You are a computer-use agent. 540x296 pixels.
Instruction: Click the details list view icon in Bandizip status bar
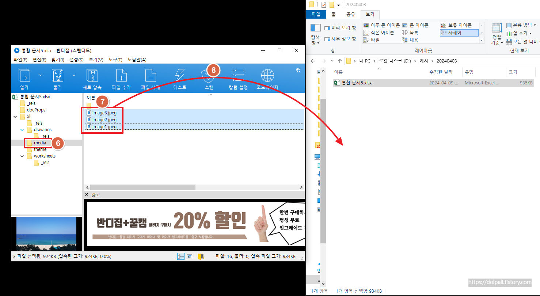pyautogui.click(x=181, y=256)
